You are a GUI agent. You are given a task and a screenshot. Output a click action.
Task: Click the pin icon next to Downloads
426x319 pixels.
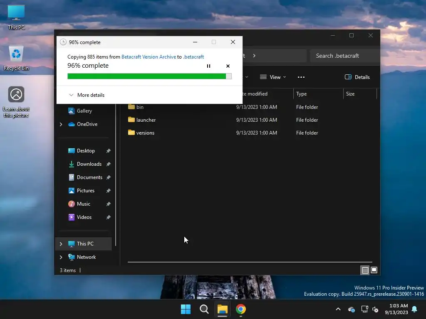[109, 164]
